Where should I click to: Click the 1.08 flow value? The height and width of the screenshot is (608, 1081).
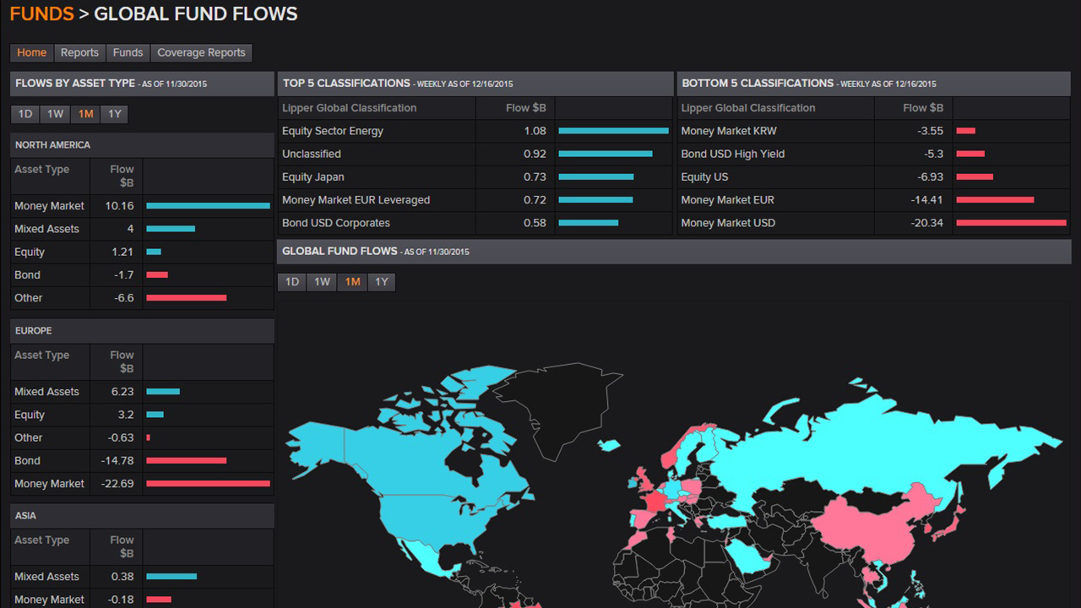[535, 131]
